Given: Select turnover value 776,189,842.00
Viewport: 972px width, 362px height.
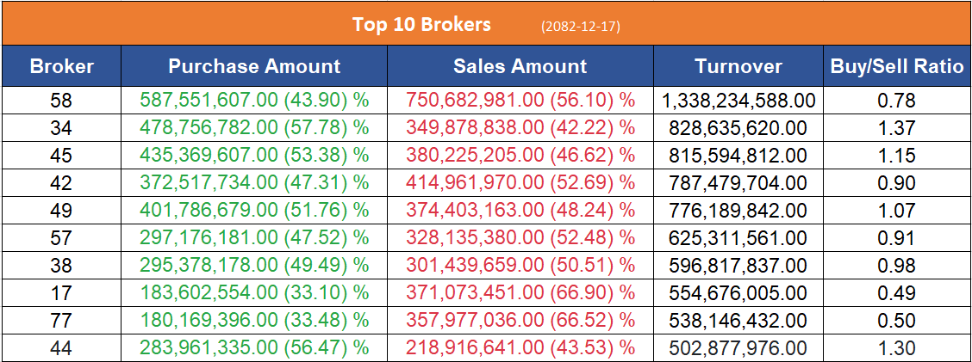Looking at the screenshot, I should pyautogui.click(x=738, y=211).
